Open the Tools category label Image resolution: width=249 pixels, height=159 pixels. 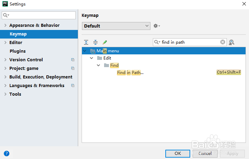click(x=15, y=94)
